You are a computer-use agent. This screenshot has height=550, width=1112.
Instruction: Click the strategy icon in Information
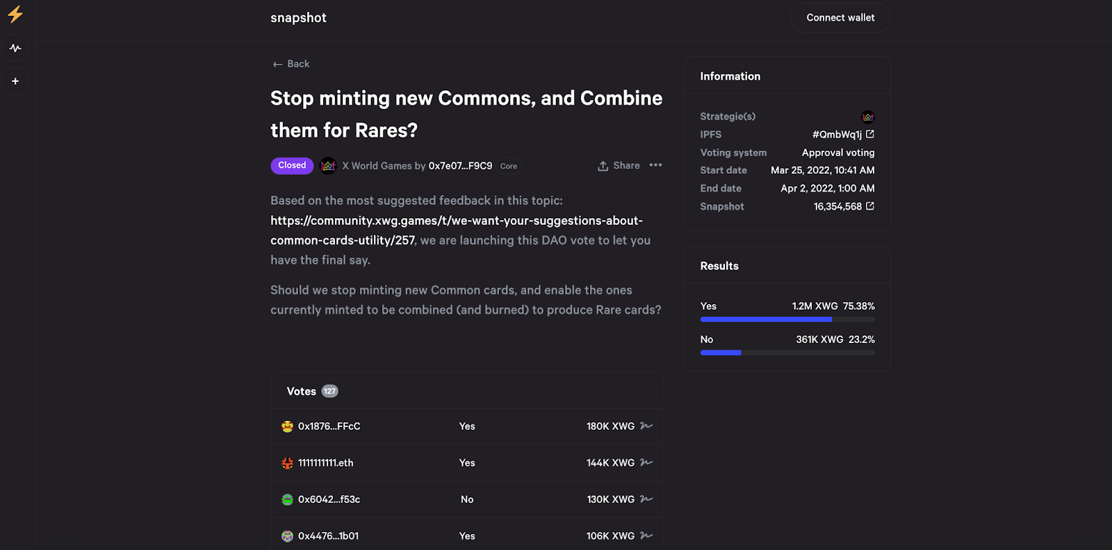tap(868, 117)
